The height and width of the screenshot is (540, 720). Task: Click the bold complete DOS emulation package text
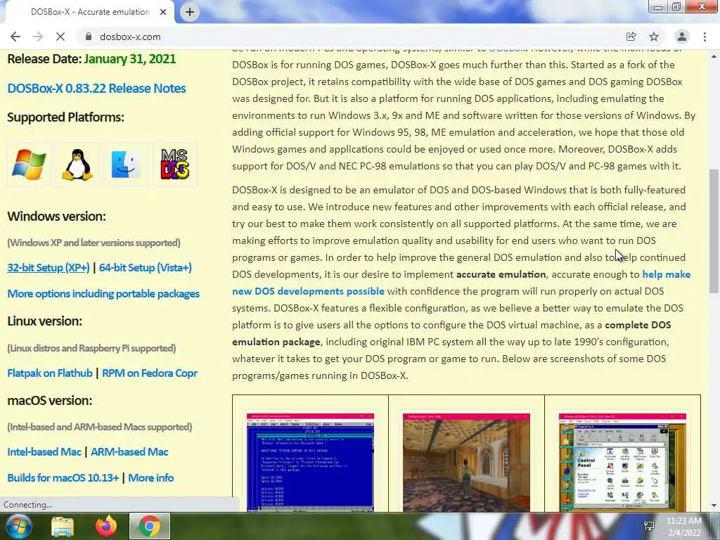click(451, 333)
